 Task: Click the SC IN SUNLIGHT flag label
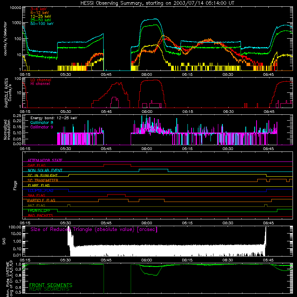(x=43, y=175)
